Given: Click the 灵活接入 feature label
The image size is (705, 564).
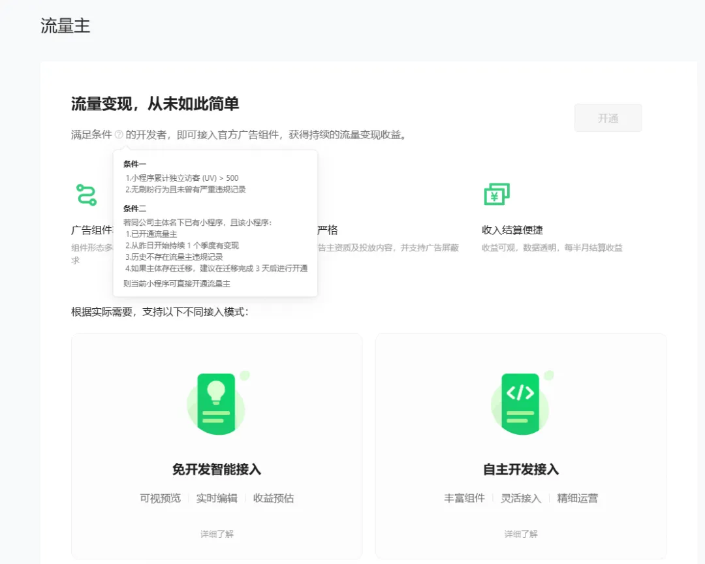Looking at the screenshot, I should point(521,498).
